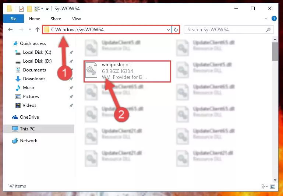The height and width of the screenshot is (196, 283).
Task: Switch to details view icon in status bar
Action: pyautogui.click(x=265, y=187)
